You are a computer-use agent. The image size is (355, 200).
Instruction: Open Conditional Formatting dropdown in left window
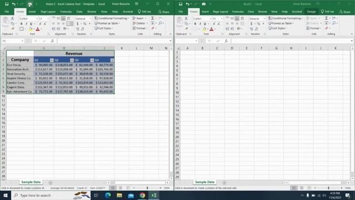[x=111, y=18]
